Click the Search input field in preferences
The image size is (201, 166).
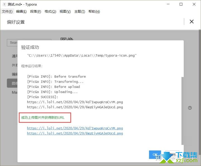(x=12, y=43)
